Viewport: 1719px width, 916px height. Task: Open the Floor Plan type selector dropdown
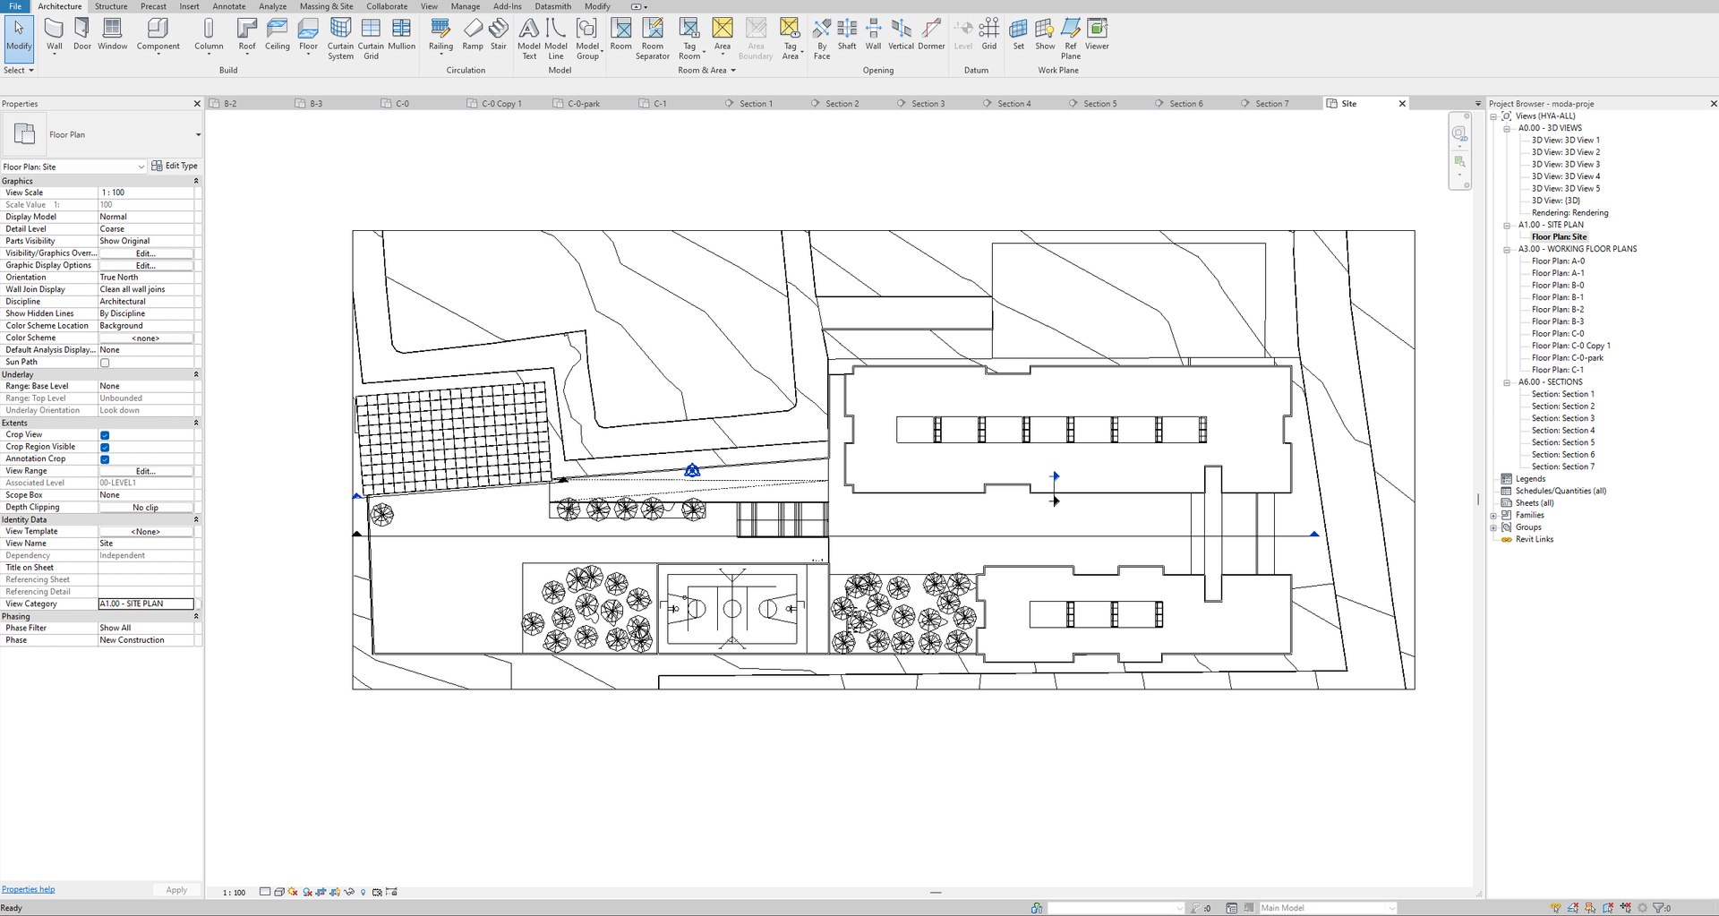pos(198,135)
